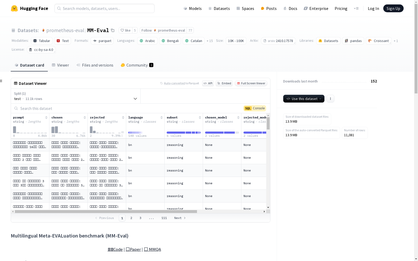418x261 pixels.
Task: Open the prometheus-eval owner link in the title
Action: [x=65, y=30]
